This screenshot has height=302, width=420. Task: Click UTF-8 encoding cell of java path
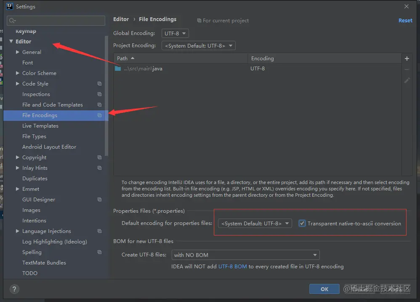258,69
